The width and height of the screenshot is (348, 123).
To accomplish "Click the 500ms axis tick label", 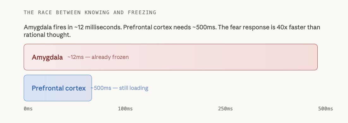I will click(x=326, y=108).
